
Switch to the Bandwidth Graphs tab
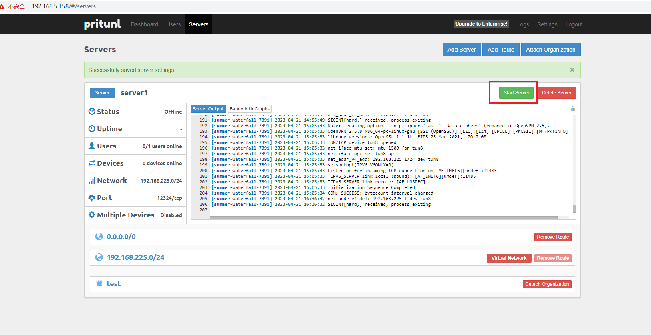tap(250, 109)
